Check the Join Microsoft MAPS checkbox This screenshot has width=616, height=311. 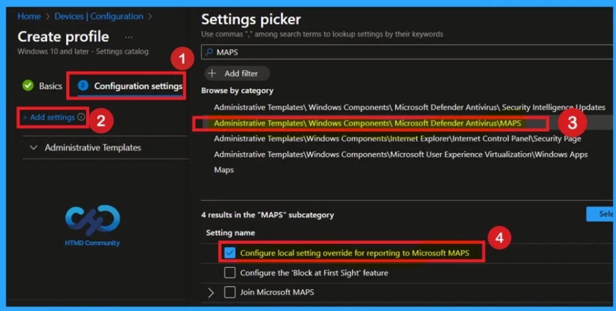[230, 292]
